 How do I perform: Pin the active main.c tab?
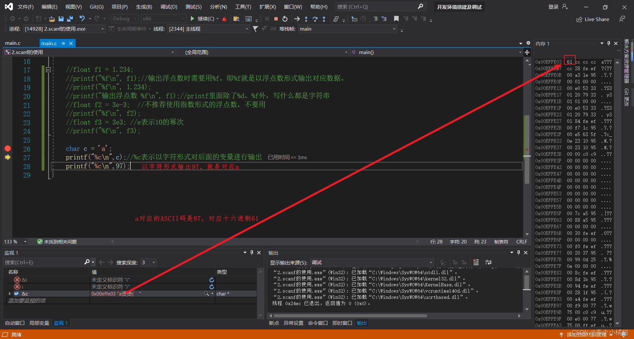[x=63, y=43]
